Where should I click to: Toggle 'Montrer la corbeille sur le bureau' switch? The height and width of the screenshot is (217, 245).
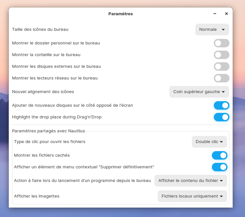[221, 55]
